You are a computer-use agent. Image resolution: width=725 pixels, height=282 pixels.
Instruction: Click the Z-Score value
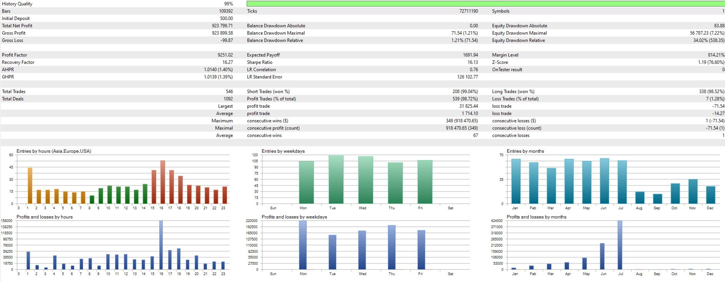[x=711, y=62]
